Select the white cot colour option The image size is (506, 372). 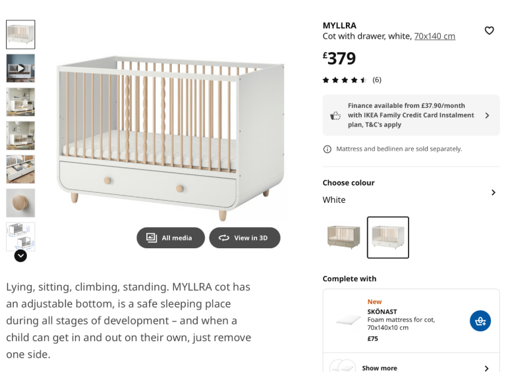[x=388, y=237]
